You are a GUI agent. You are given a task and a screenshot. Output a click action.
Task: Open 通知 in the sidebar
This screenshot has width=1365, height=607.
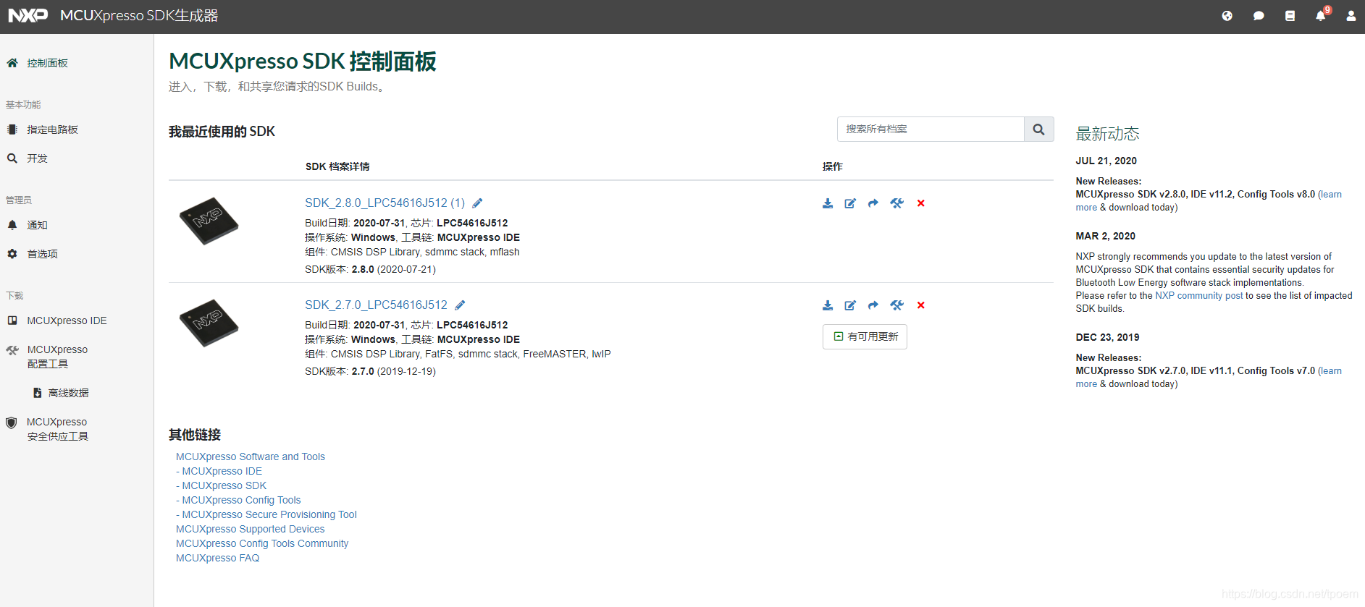pyautogui.click(x=28, y=225)
